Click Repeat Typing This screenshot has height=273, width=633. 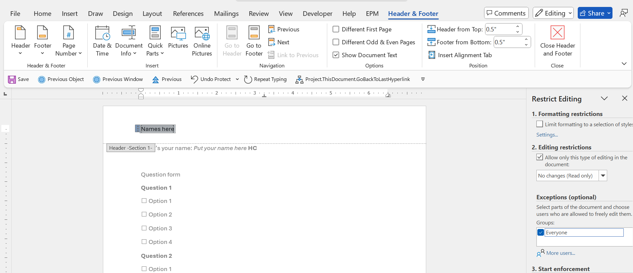265,79
